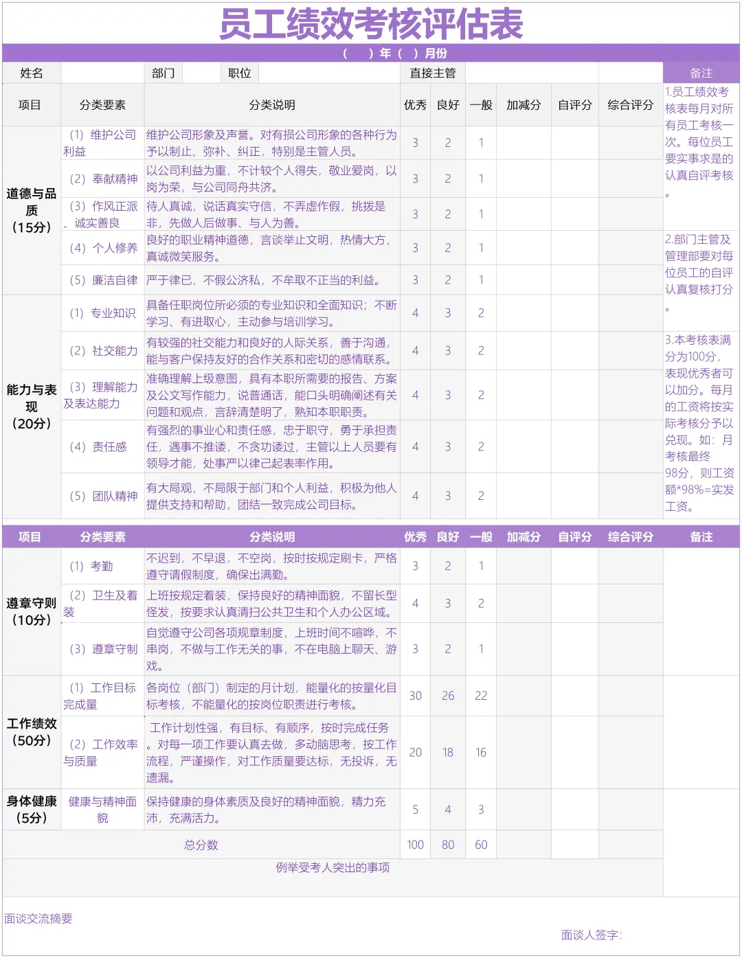Viewport: 742px width, 958px height.
Task: Select description starting 不迟到，不早退
Action: [x=272, y=566]
